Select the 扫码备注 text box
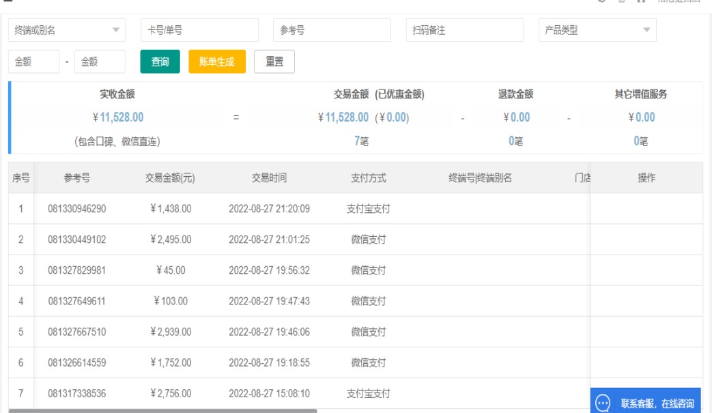 click(x=464, y=30)
